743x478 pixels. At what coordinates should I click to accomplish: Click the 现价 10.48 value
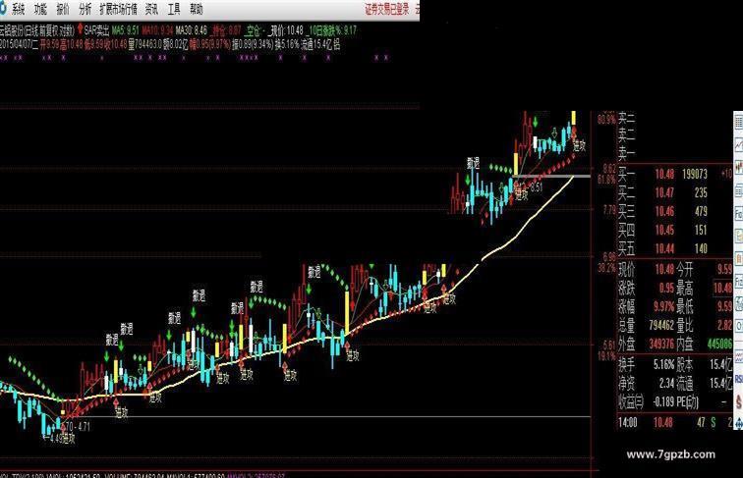coord(664,270)
